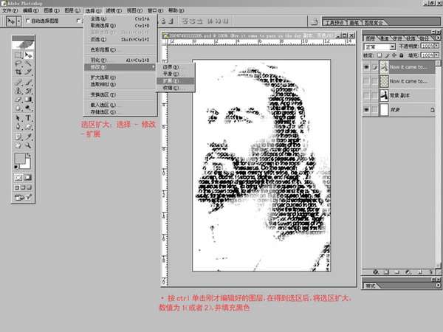Click the foreground color swatch
443x332 pixels.
pos(20,158)
